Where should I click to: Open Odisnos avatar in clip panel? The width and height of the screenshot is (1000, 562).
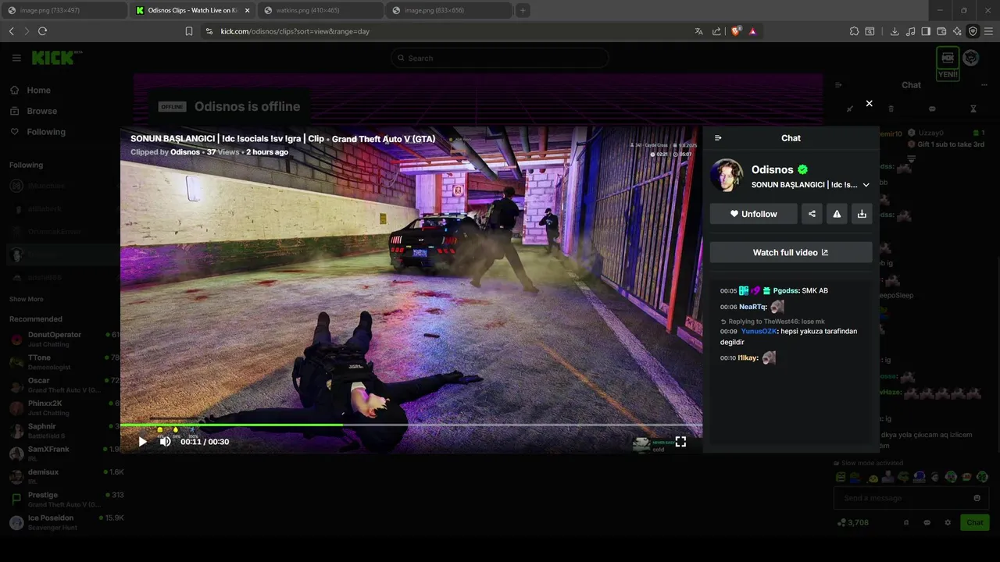coord(726,176)
